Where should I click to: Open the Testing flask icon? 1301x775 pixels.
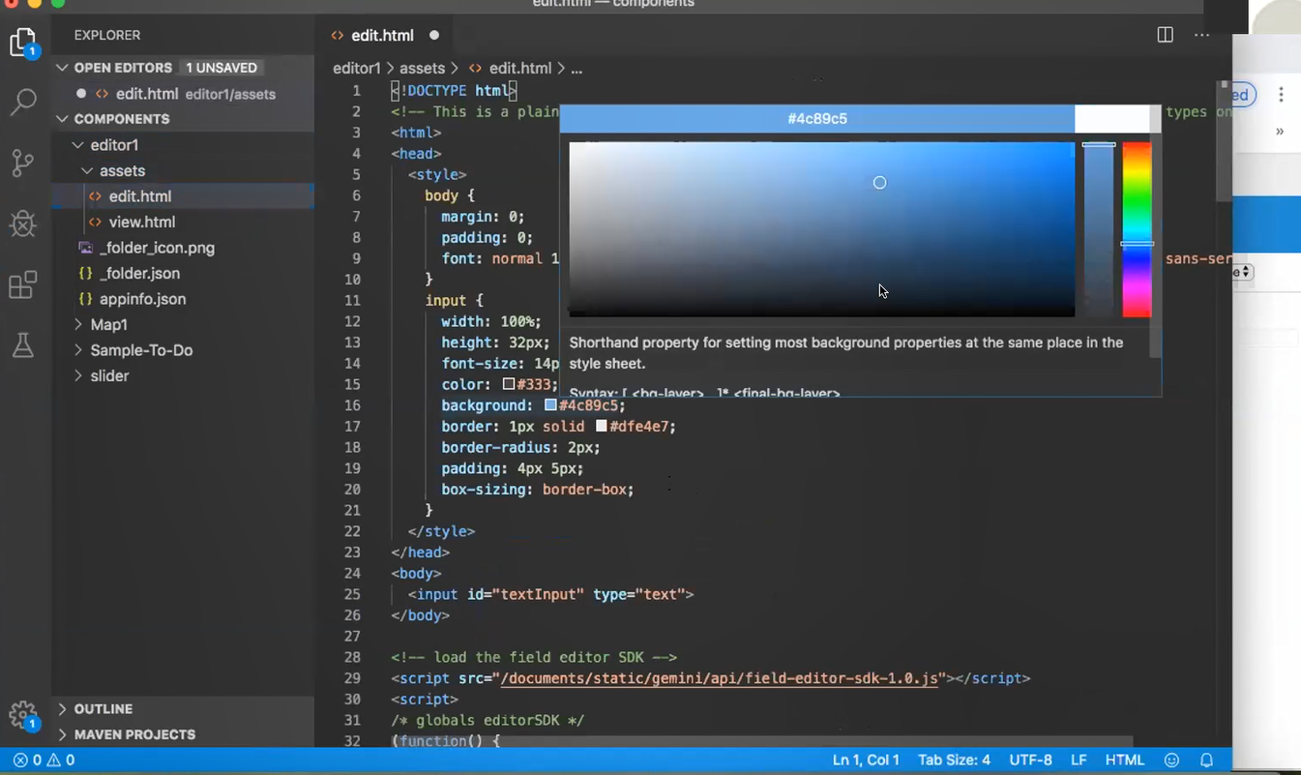tap(22, 345)
